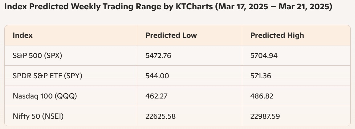Select Nifty predicted low value 22625.58
This screenshot has width=355, height=129.
click(160, 116)
